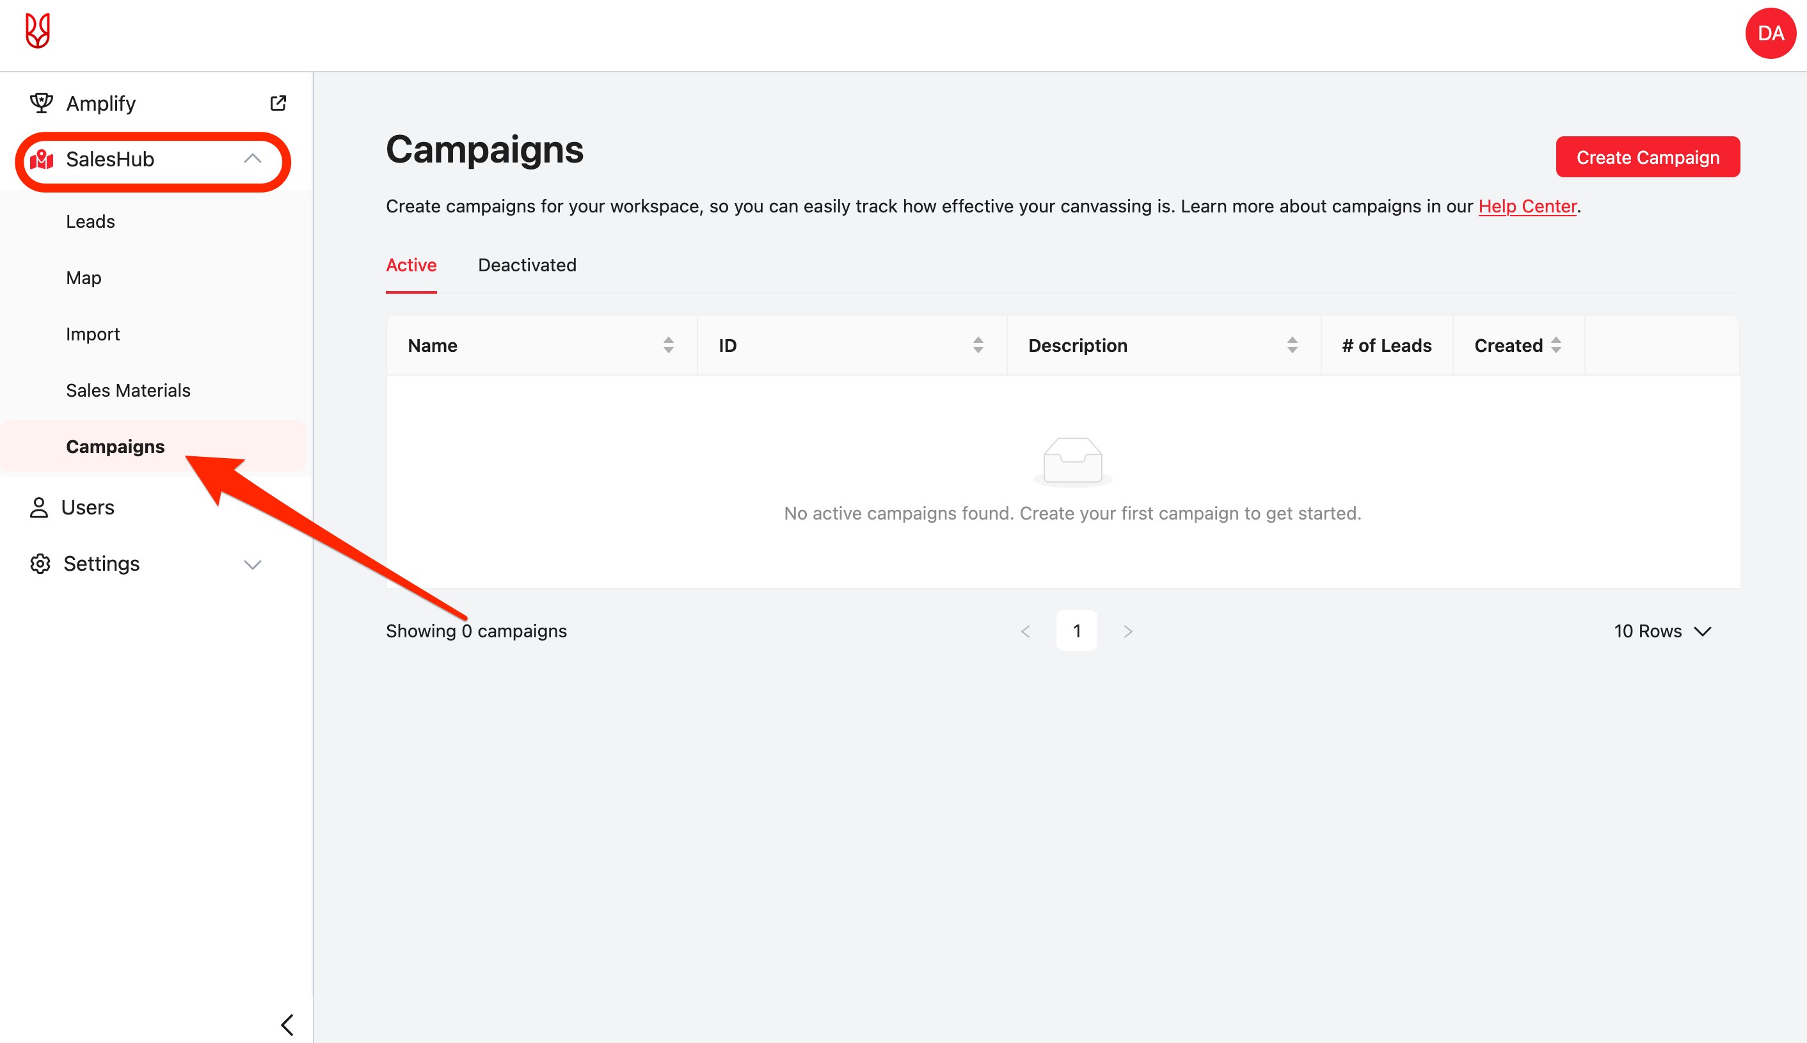Click the Create Campaign button
Screen dimensions: 1807x1043
[1647, 157]
